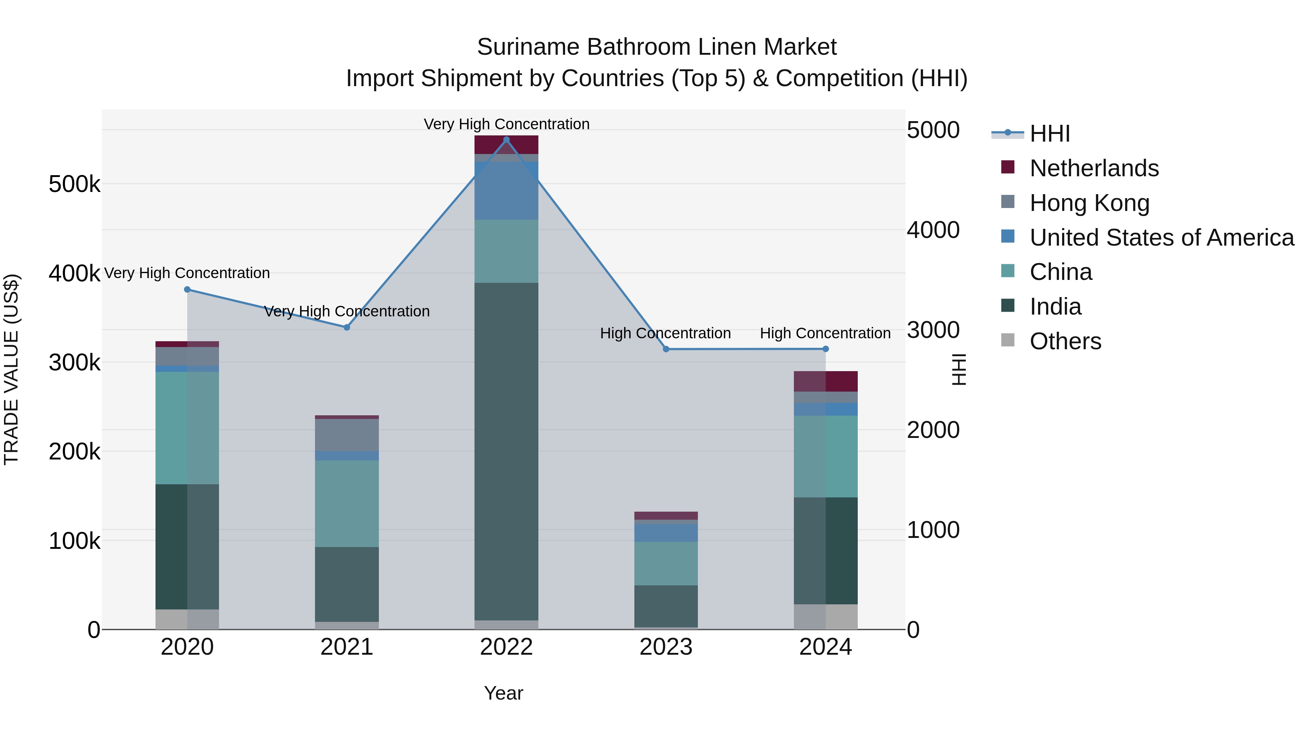The width and height of the screenshot is (1314, 739).
Task: Click the Hong Kong legend color swatch
Action: (1007, 201)
